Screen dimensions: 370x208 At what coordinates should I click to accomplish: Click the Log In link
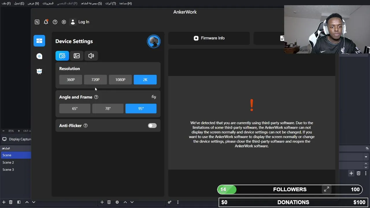tap(84, 22)
